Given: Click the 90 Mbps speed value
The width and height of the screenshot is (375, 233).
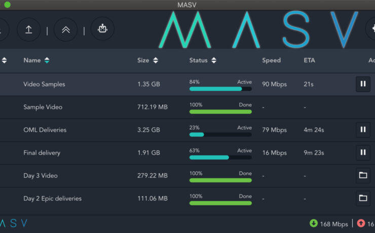Looking at the screenshot, I should pos(274,85).
